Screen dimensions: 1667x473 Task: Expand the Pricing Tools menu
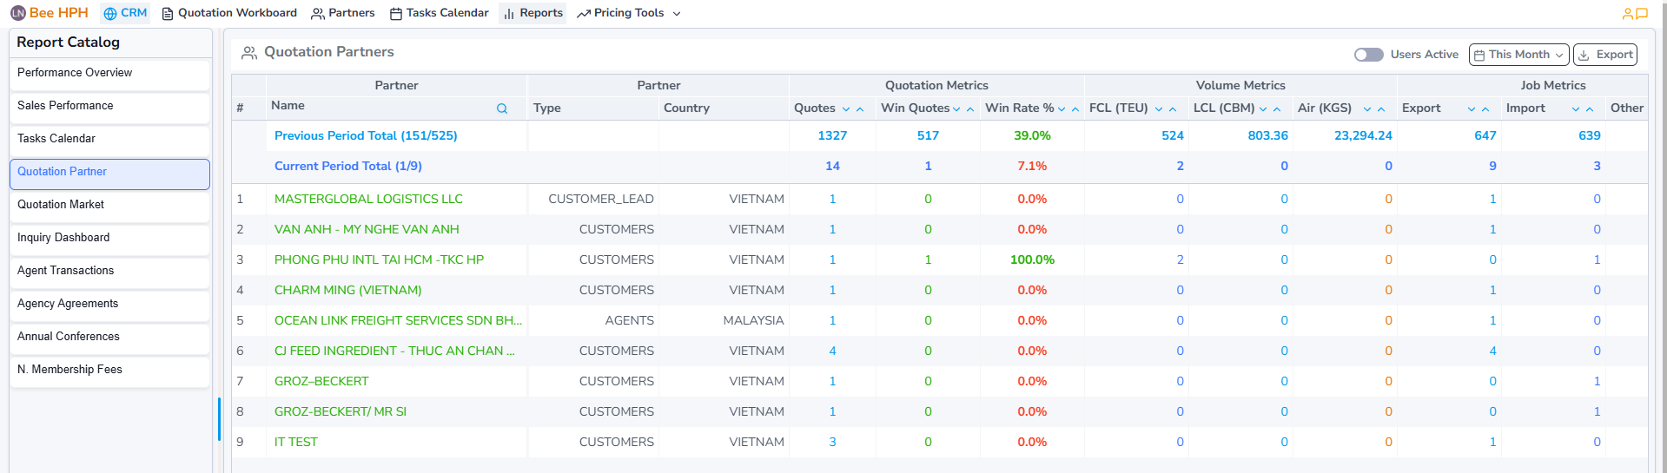coord(629,13)
